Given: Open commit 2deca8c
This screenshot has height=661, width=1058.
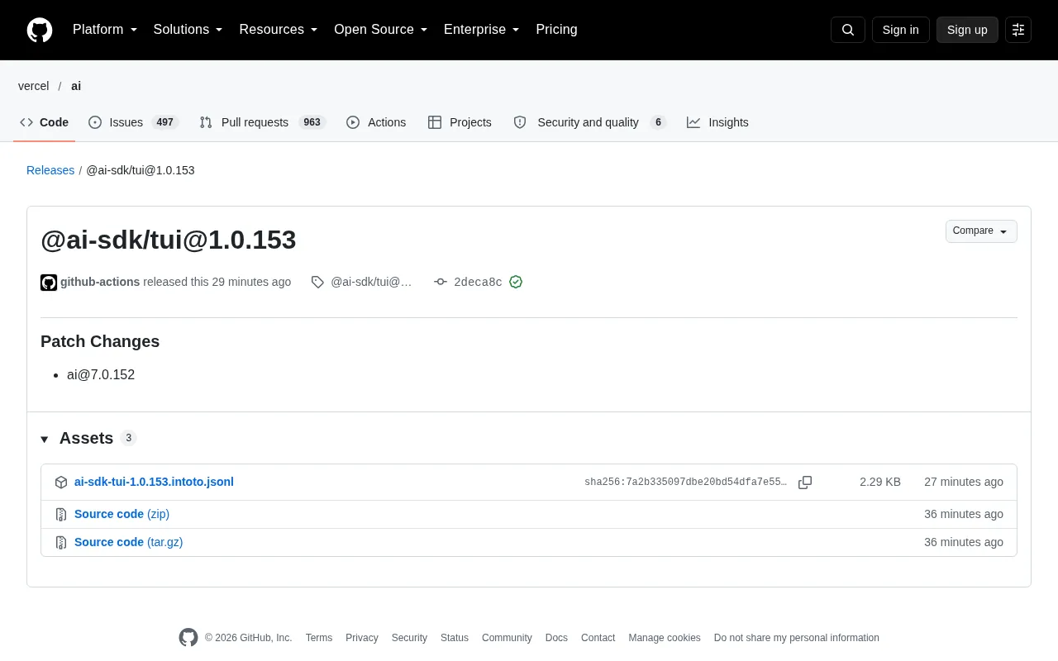Looking at the screenshot, I should (x=478, y=282).
